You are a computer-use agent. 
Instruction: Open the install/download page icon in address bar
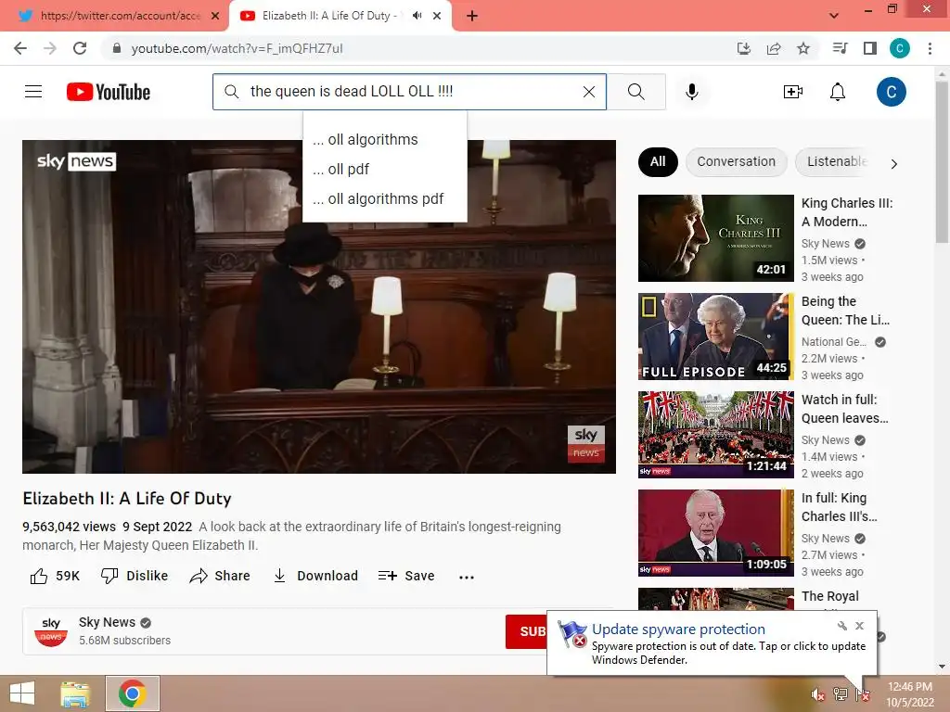(x=744, y=48)
